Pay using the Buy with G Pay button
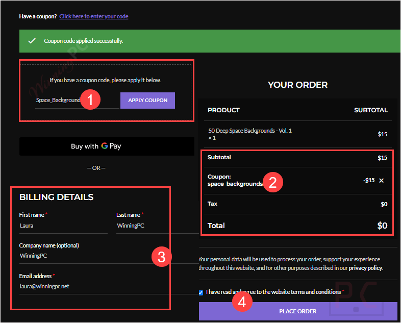This screenshot has height=323, width=401. (x=107, y=146)
